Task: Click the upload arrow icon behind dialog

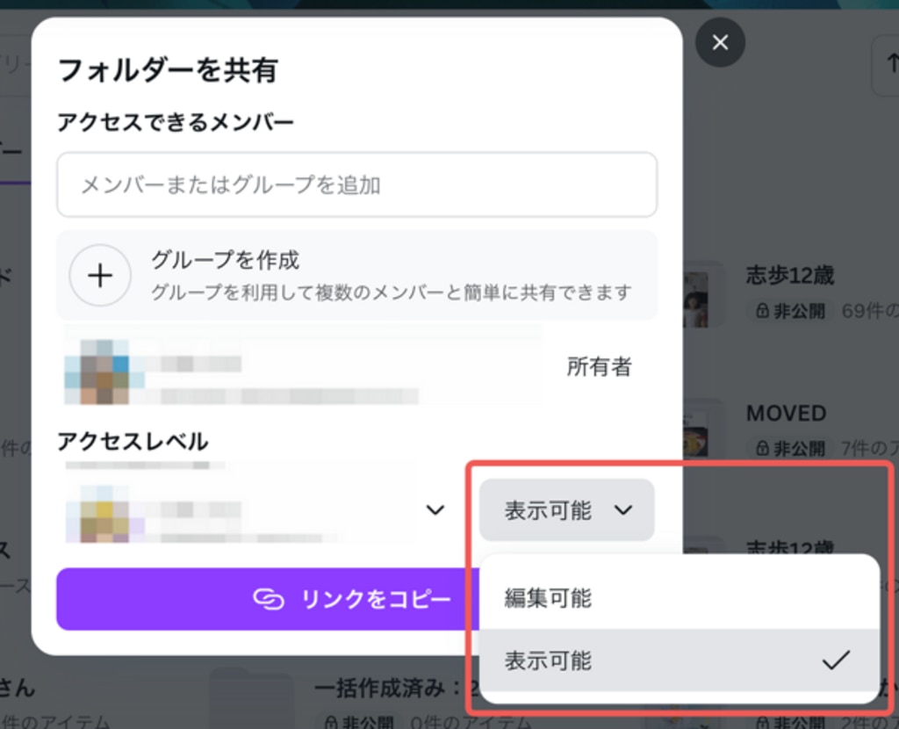Action: click(x=886, y=66)
